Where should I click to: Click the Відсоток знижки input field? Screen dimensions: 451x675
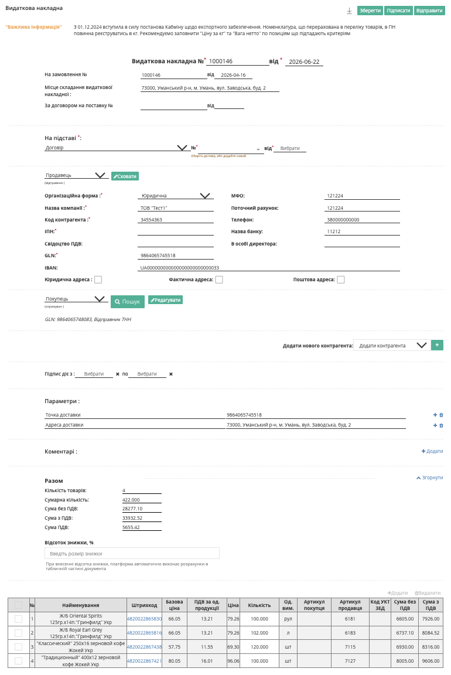[132, 554]
